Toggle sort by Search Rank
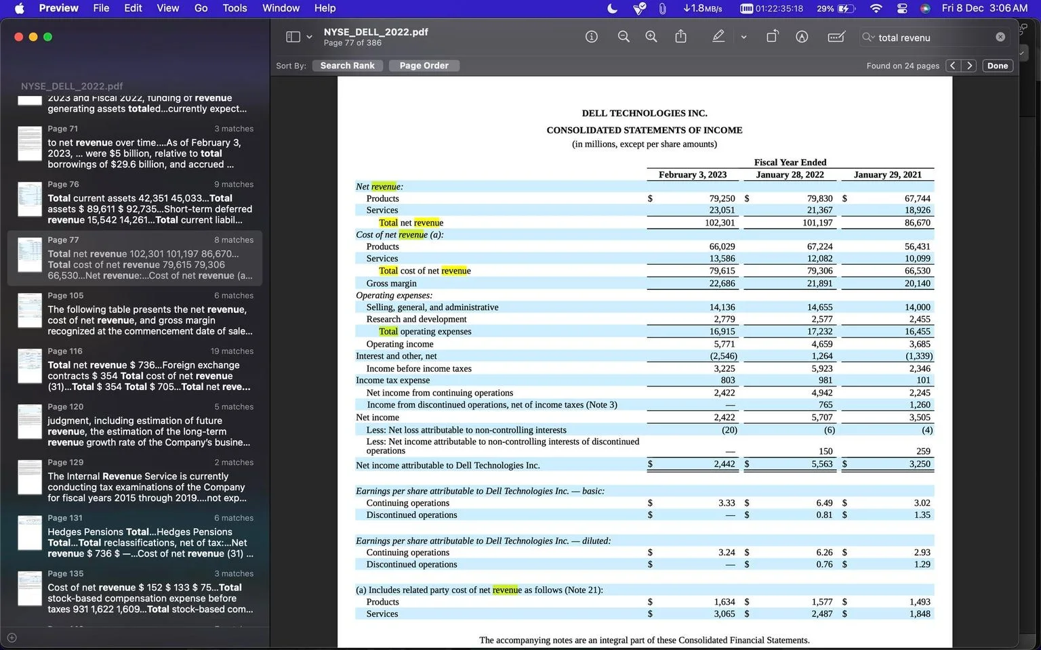 pos(348,66)
